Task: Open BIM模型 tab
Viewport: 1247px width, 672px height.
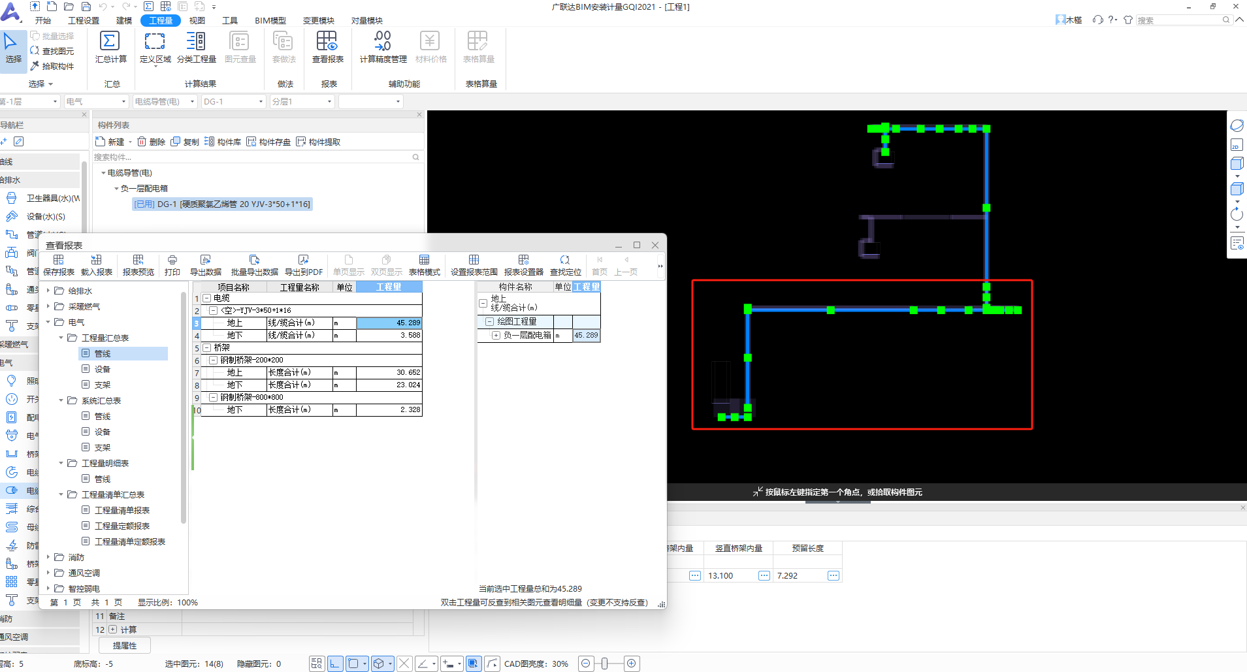Action: [x=270, y=20]
